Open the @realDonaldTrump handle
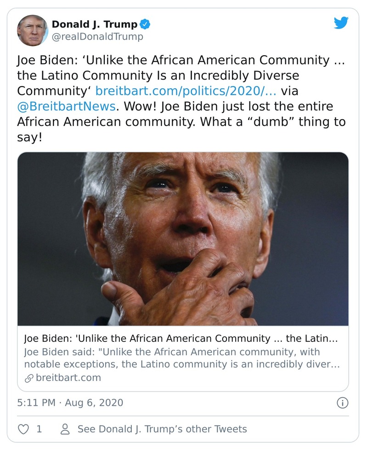367x450 pixels. (x=97, y=37)
